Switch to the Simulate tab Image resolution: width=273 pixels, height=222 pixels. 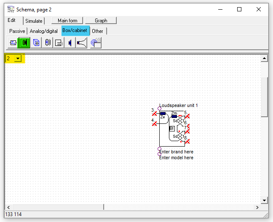click(x=34, y=21)
